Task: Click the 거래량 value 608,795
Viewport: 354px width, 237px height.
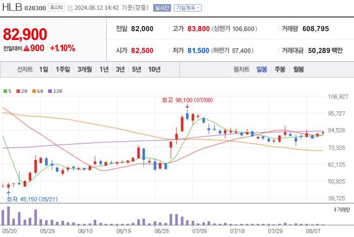Action: [x=316, y=29]
